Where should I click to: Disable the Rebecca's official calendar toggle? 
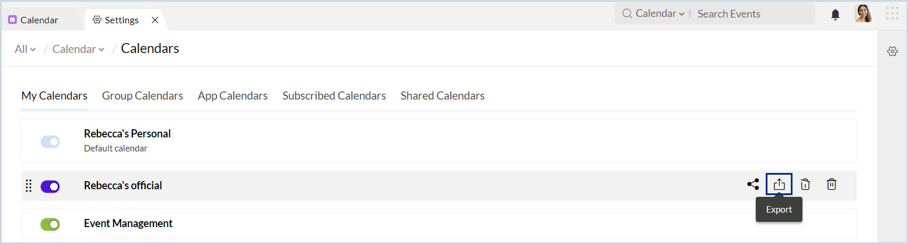[x=50, y=186]
